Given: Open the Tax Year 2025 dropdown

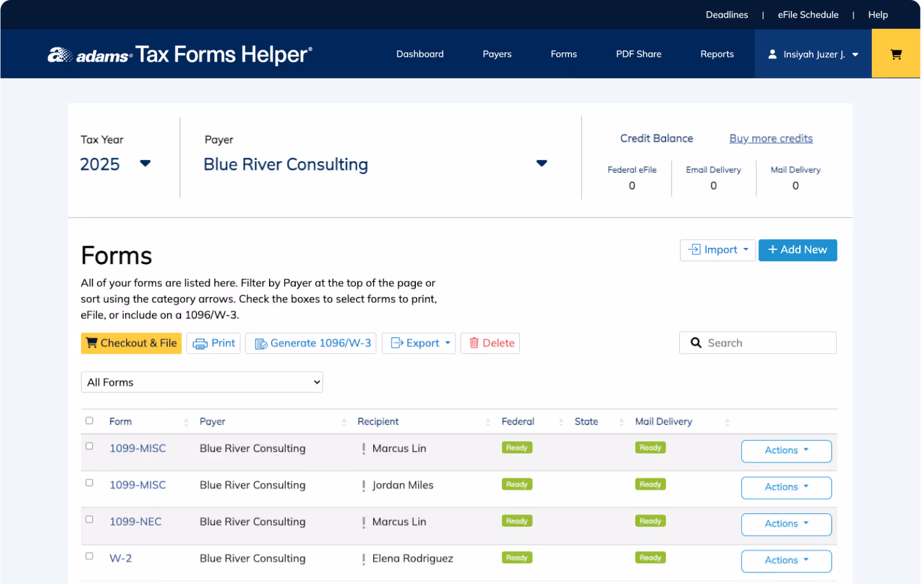Looking at the screenshot, I should (x=145, y=163).
